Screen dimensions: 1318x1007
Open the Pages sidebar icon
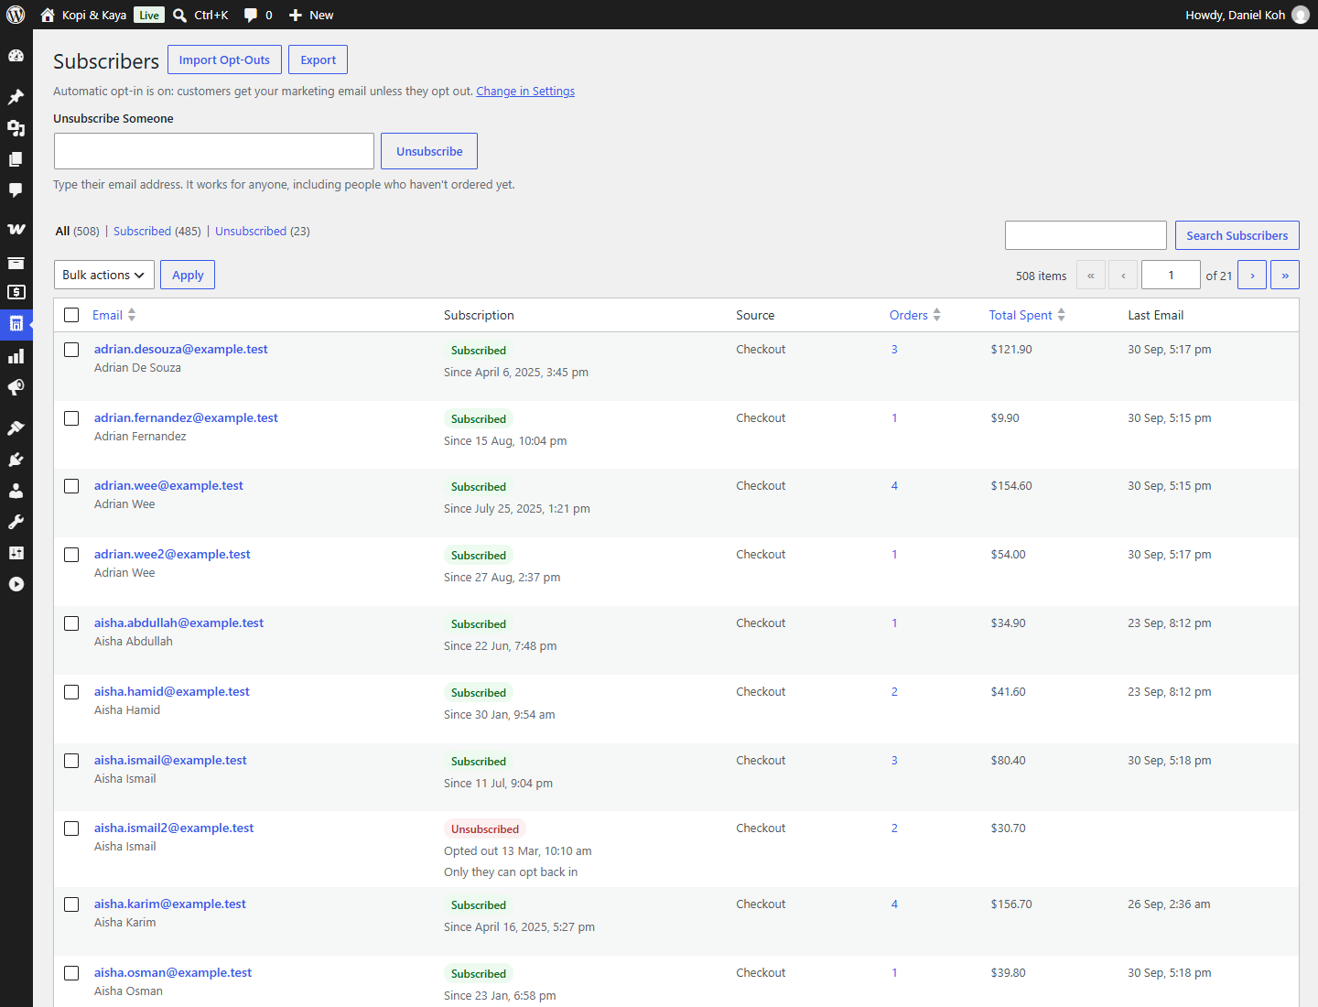pos(16,159)
